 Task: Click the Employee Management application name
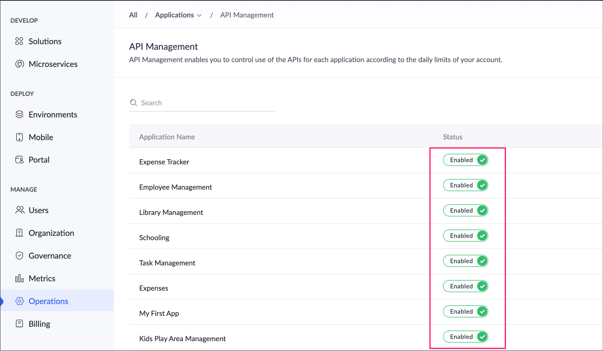pyautogui.click(x=175, y=187)
